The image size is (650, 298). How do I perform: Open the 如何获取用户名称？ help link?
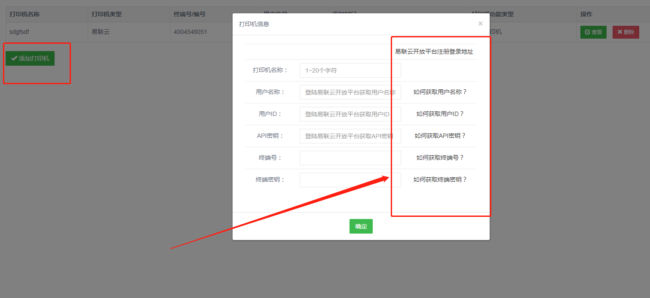(x=440, y=92)
